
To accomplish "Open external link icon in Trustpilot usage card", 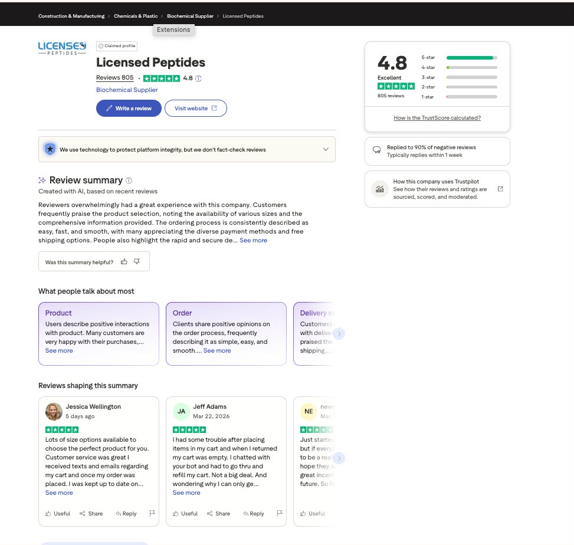I will (500, 189).
